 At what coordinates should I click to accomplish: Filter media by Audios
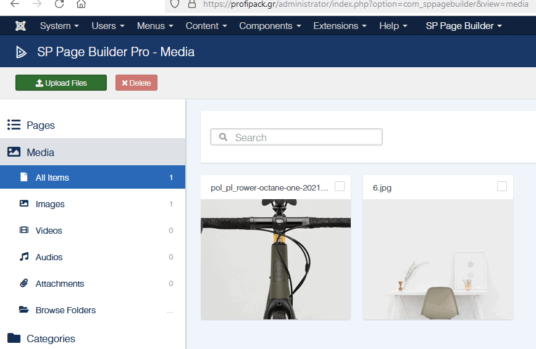93,257
